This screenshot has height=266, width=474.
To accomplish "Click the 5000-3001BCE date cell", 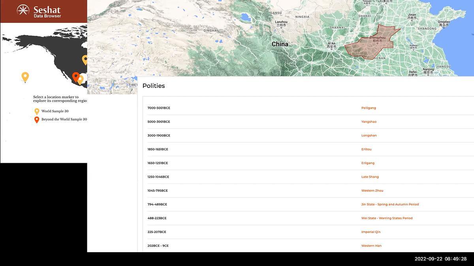I will [159, 122].
